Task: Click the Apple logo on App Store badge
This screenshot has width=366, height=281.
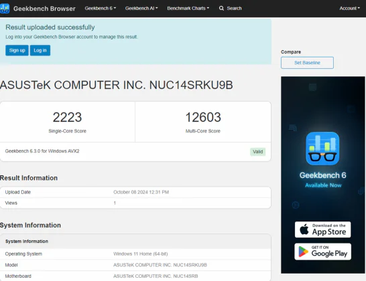Action: click(304, 229)
